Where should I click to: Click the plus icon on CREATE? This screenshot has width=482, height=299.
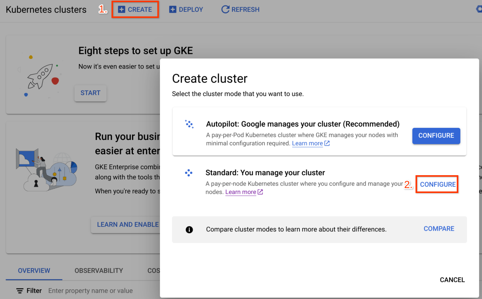tap(121, 10)
